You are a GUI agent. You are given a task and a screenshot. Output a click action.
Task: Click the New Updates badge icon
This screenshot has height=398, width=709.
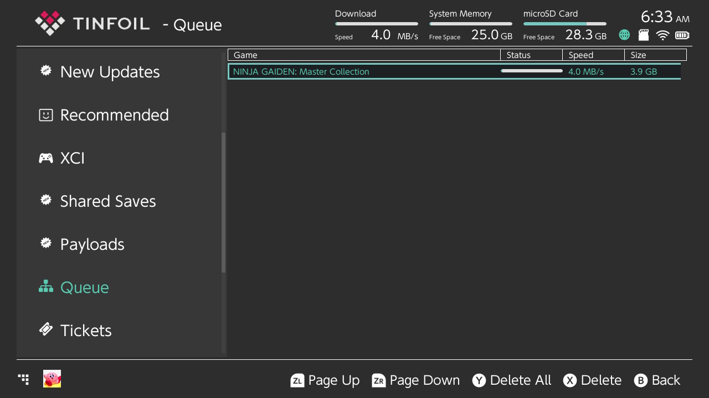pyautogui.click(x=46, y=71)
